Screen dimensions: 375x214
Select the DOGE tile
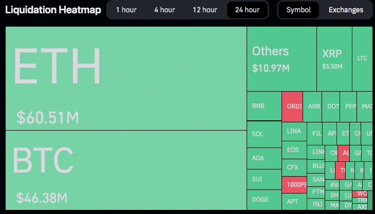[x=264, y=200]
